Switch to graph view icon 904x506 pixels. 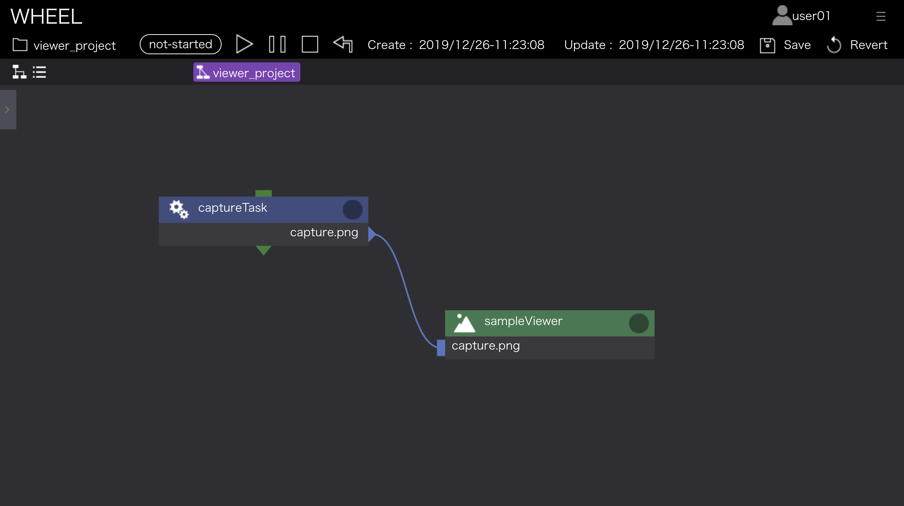tap(19, 72)
